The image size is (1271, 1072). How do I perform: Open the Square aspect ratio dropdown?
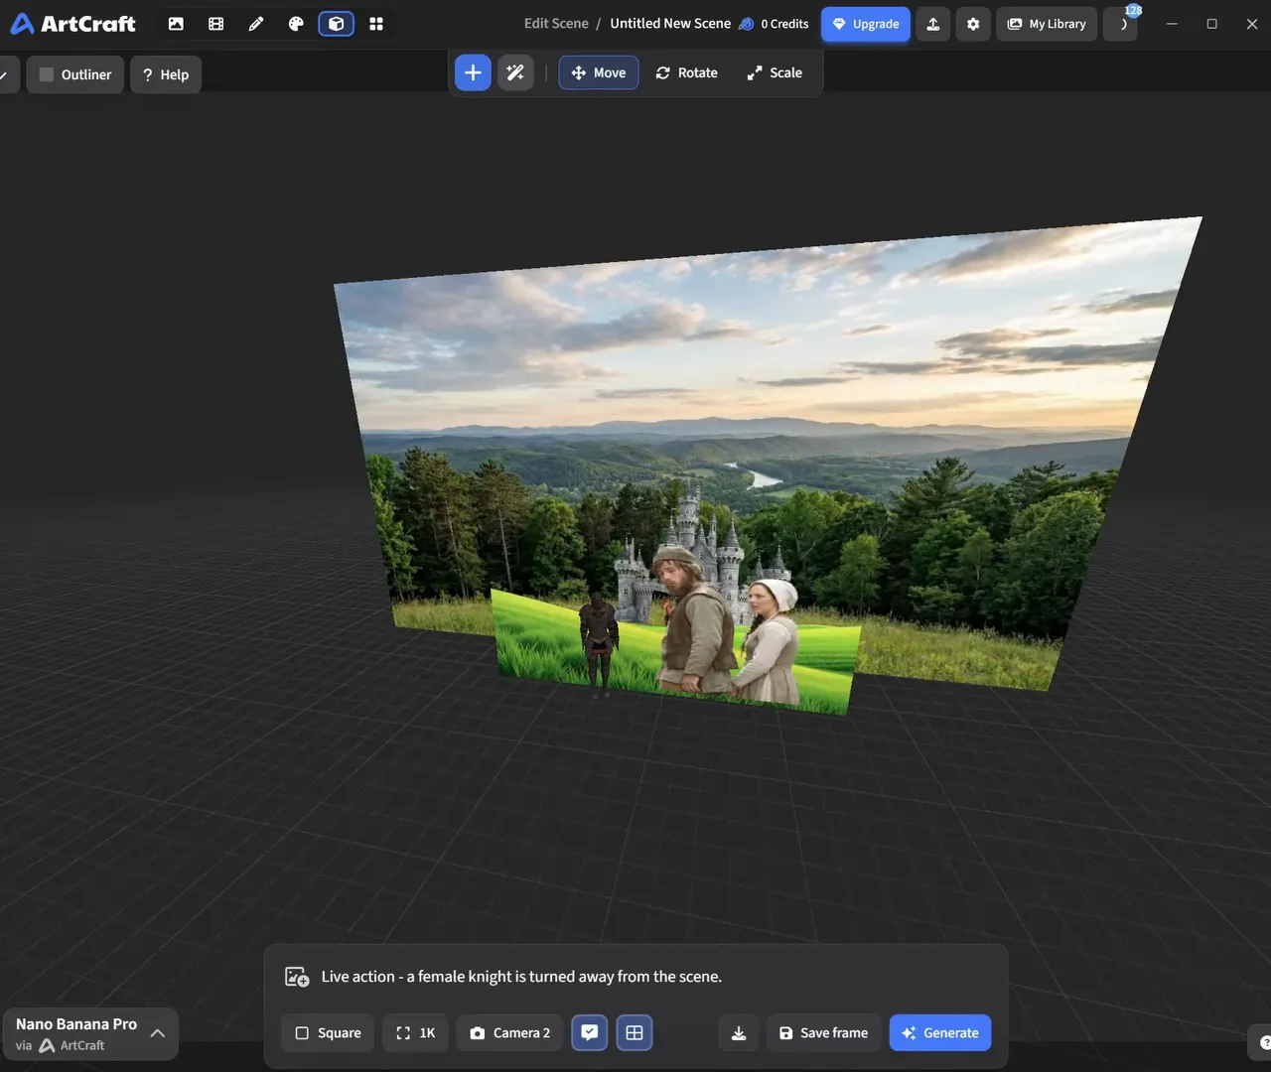click(328, 1033)
